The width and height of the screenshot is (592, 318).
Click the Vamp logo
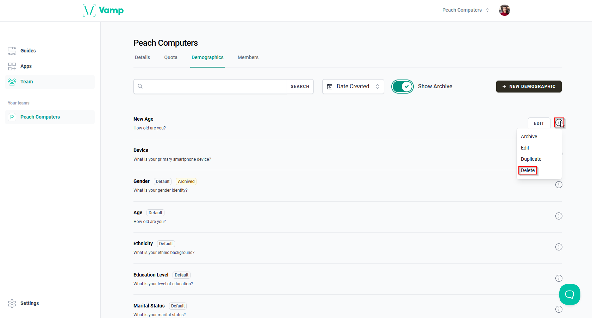(103, 10)
